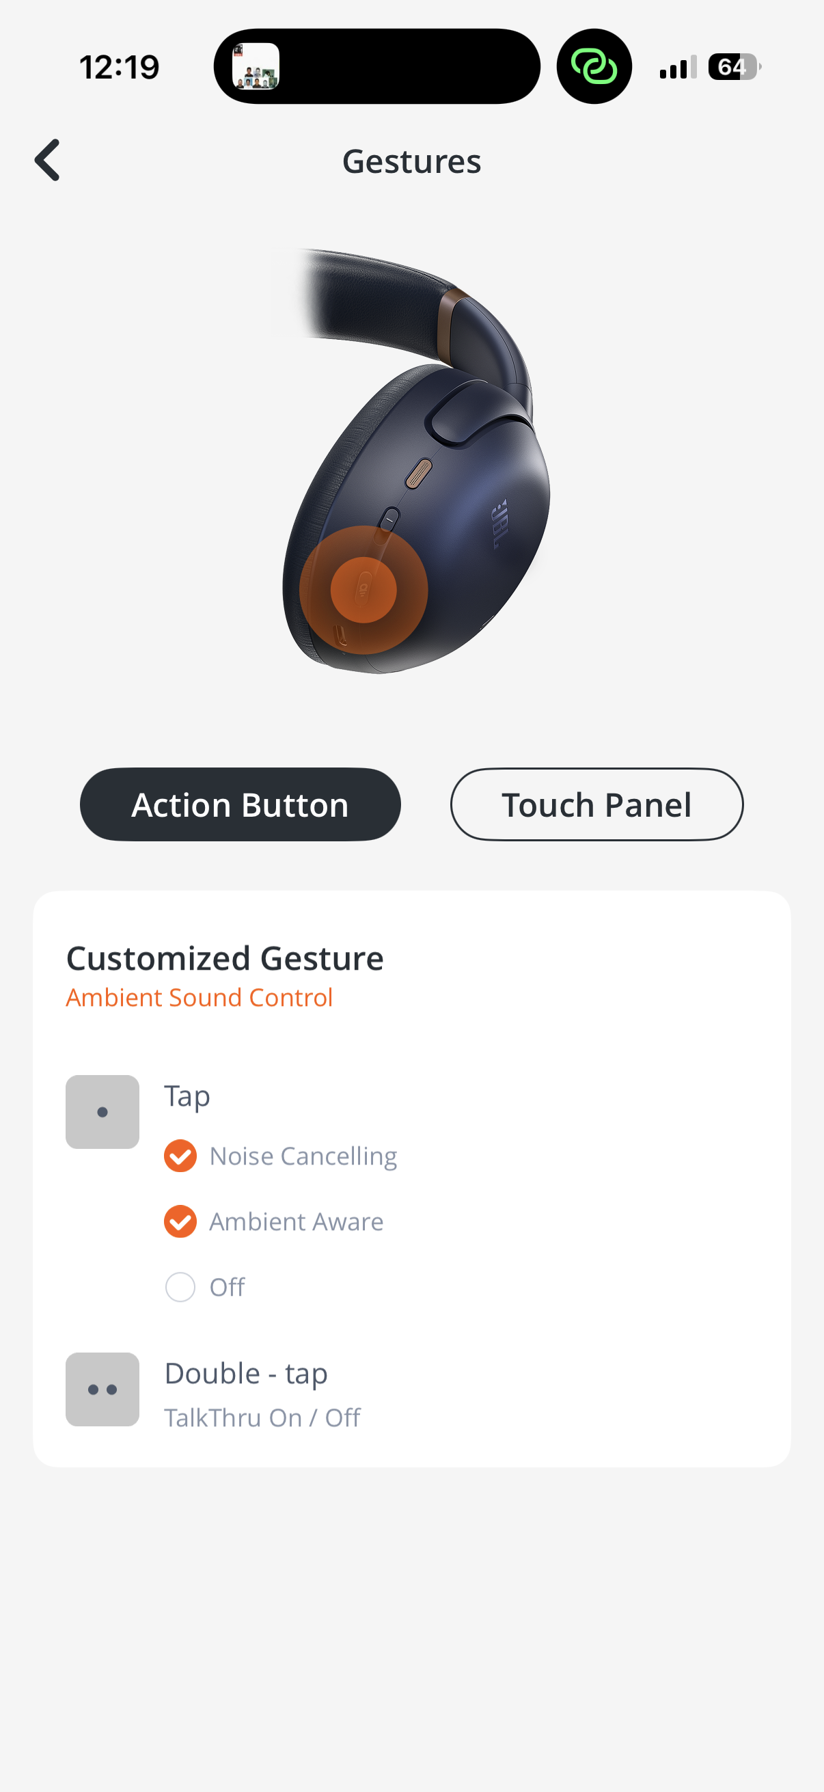The height and width of the screenshot is (1792, 824).
Task: Tap the battery indicator showing 64
Action: 734,68
